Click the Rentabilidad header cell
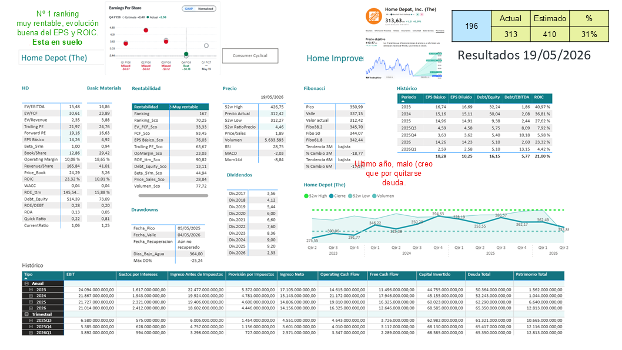The image size is (622, 350). tap(151, 107)
